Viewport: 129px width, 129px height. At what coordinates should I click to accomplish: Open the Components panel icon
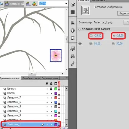[x=73, y=56]
